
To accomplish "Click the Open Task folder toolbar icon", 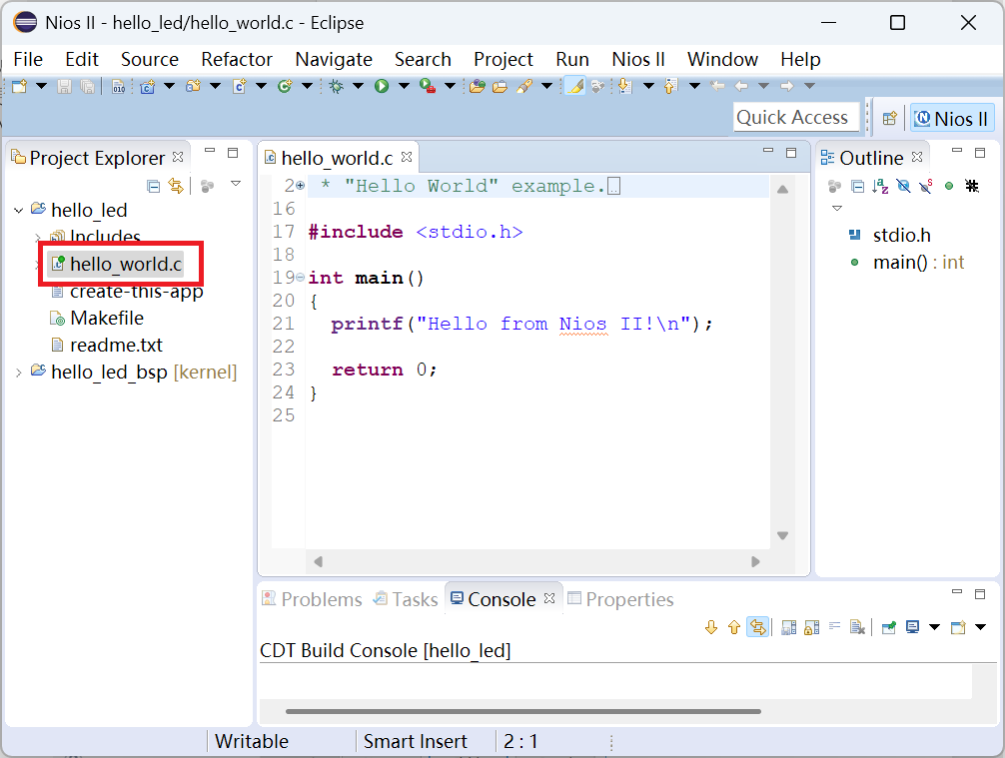I will (500, 86).
